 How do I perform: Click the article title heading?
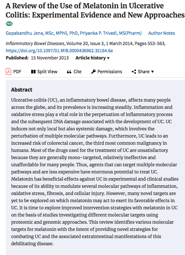tap(95, 10)
